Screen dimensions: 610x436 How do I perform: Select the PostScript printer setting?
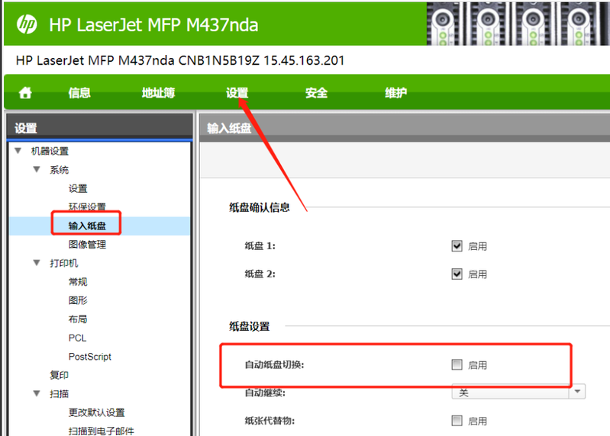point(89,357)
